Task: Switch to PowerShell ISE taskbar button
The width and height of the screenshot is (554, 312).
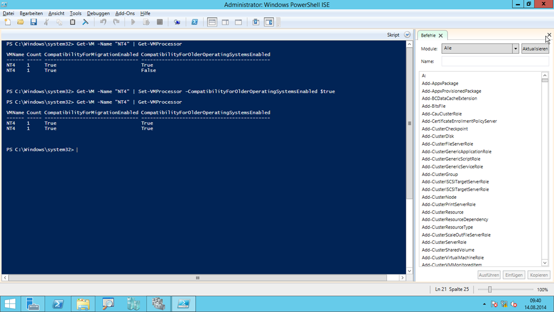Action: (x=184, y=304)
